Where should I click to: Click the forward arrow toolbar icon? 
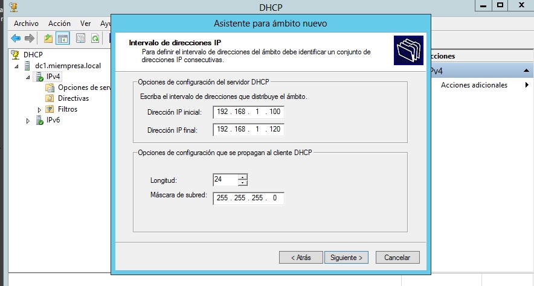[29, 38]
